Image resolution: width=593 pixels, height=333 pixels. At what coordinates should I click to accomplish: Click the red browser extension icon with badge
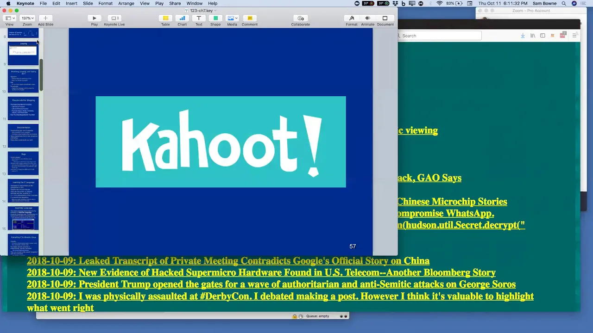pyautogui.click(x=563, y=35)
